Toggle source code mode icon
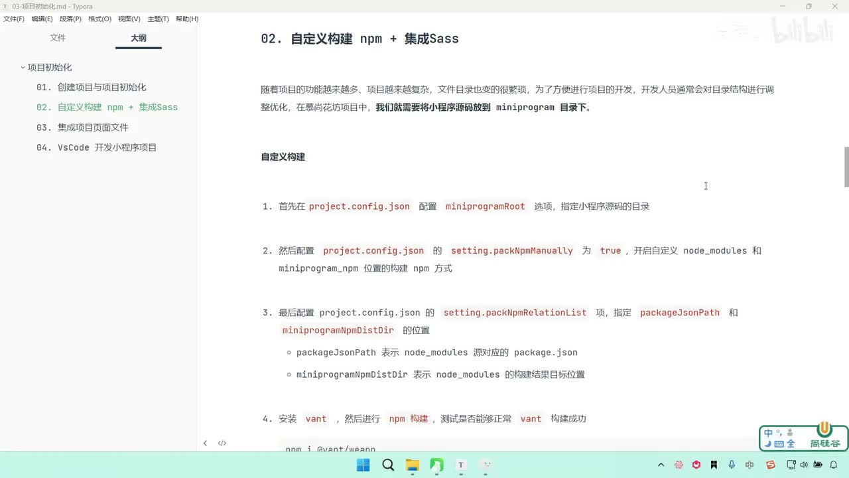This screenshot has height=478, width=849. point(222,443)
